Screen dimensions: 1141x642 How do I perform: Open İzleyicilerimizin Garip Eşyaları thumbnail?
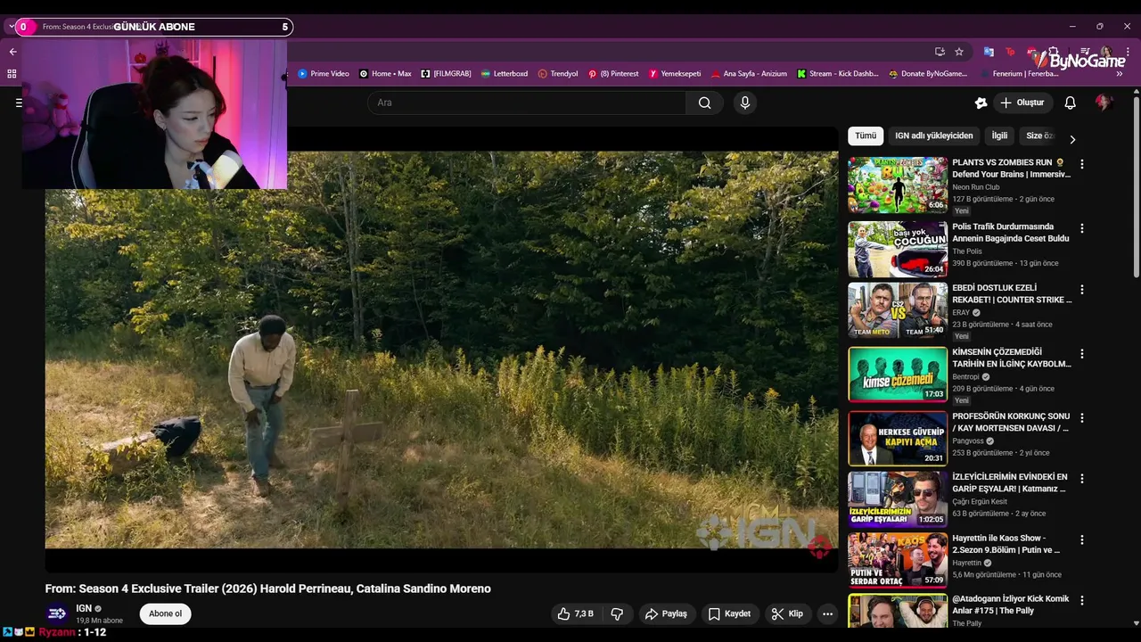(898, 499)
